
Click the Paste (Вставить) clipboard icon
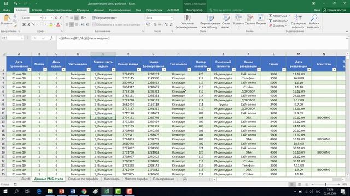click(7, 18)
